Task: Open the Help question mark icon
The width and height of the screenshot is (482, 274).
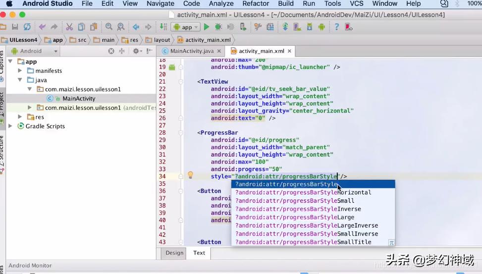Action: click(x=337, y=27)
